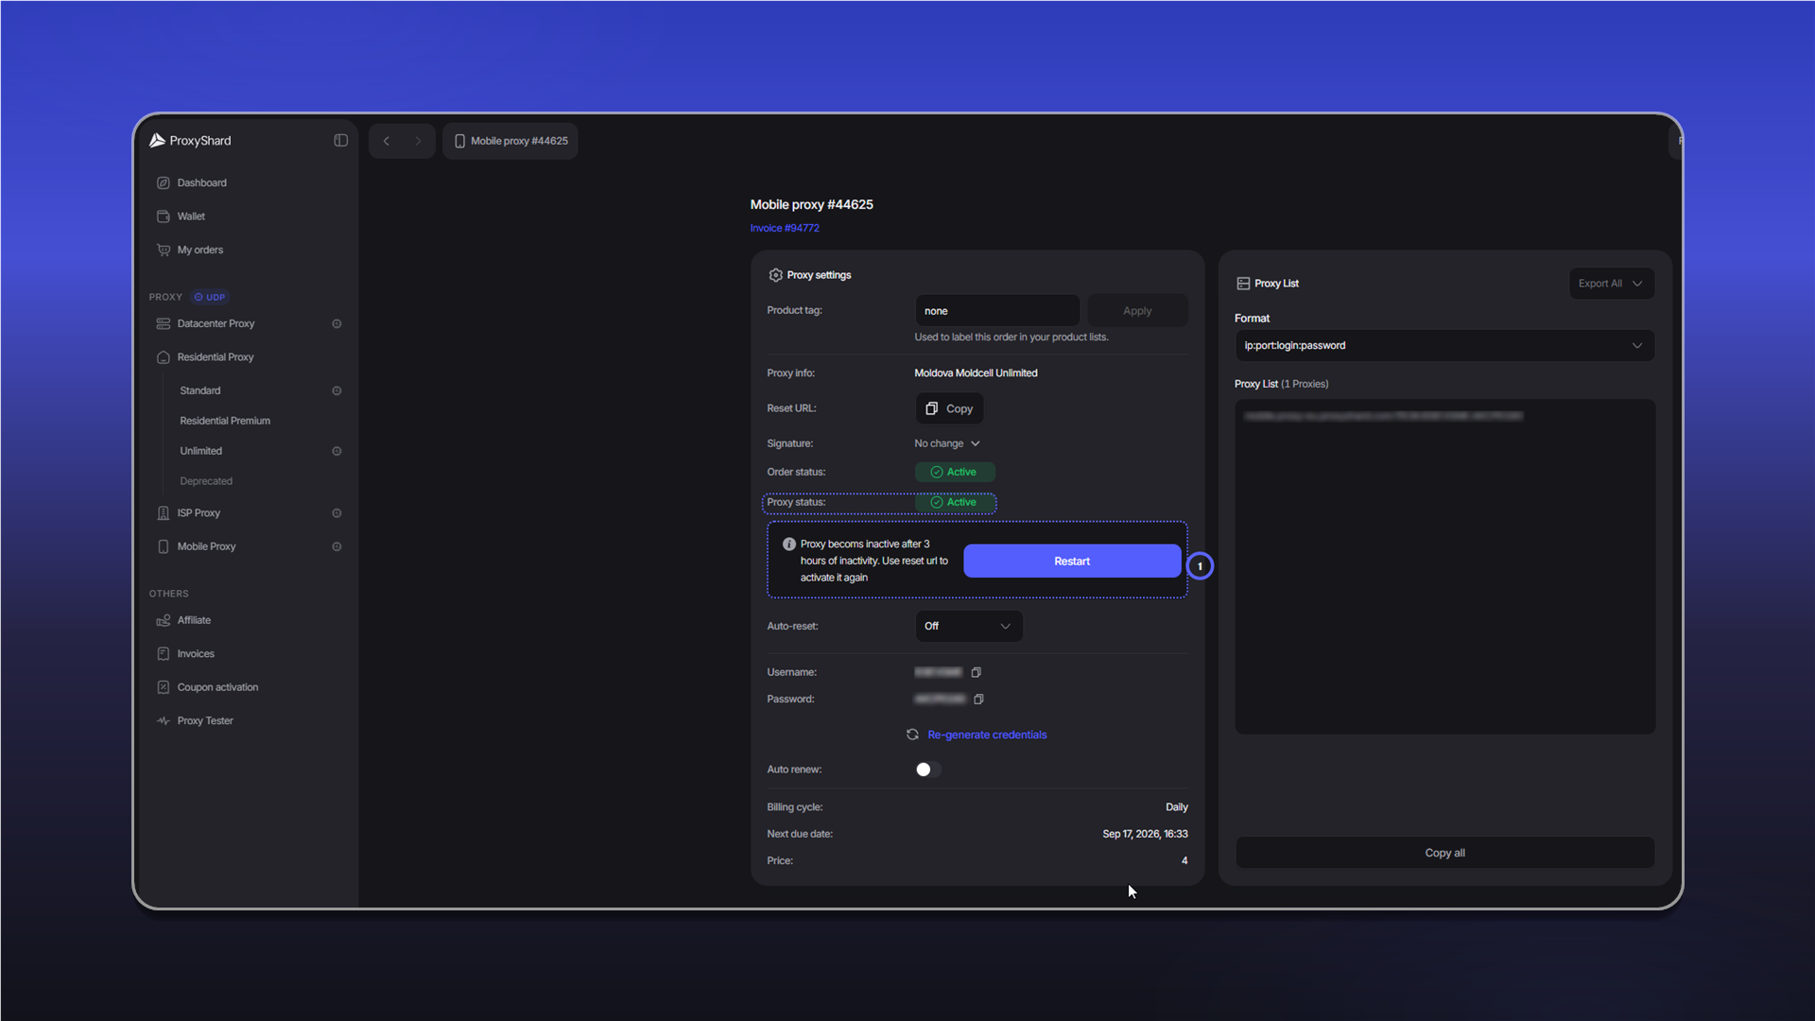Screen dimensions: 1815x1021
Task: Click the info icon in inactivity notice
Action: (x=788, y=545)
